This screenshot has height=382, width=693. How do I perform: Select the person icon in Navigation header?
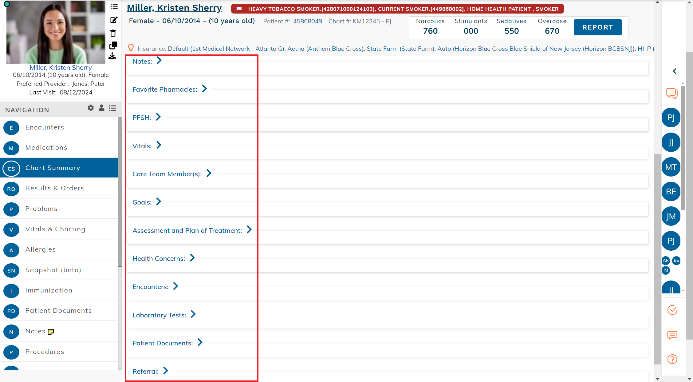coord(101,108)
